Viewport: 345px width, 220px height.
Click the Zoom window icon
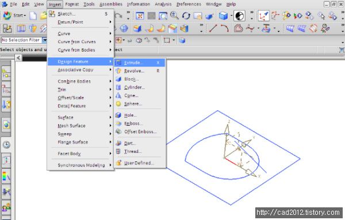[x=163, y=16]
